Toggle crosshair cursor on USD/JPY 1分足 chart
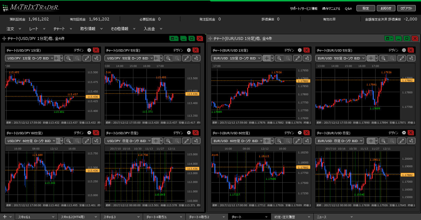The width and height of the screenshot is (421, 220). pos(56,58)
